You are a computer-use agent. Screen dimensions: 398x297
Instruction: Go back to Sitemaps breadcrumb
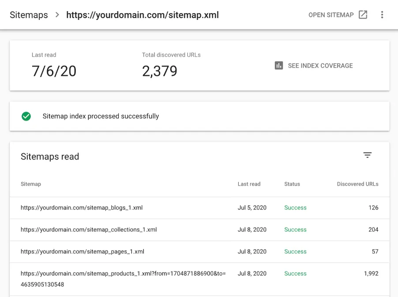pyautogui.click(x=29, y=15)
